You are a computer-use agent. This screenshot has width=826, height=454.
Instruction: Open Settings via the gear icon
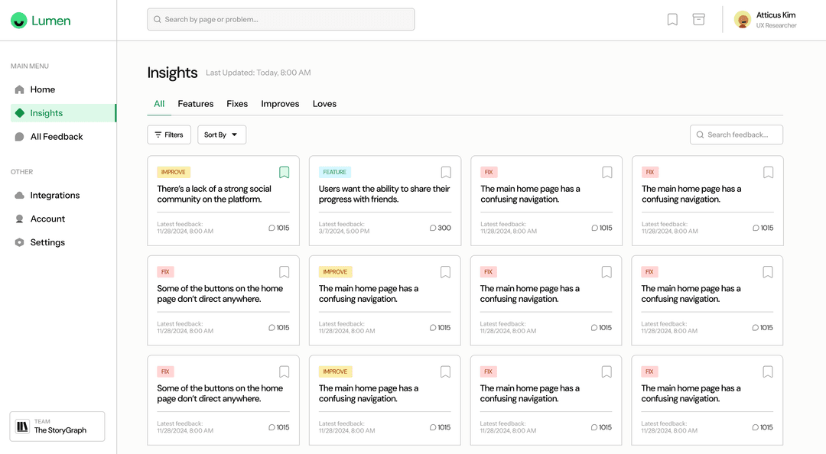pyautogui.click(x=18, y=242)
